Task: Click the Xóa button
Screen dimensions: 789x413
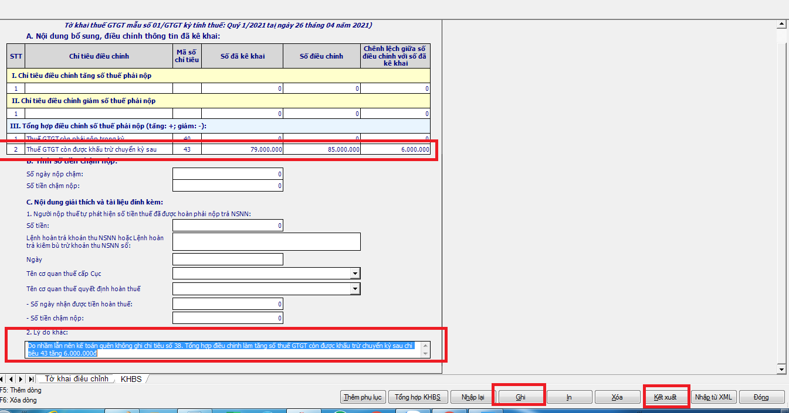Action: pyautogui.click(x=617, y=397)
